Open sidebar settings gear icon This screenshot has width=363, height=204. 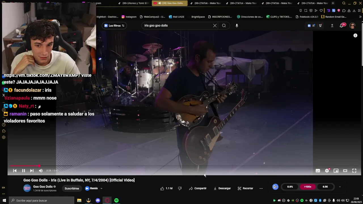click(x=4, y=137)
